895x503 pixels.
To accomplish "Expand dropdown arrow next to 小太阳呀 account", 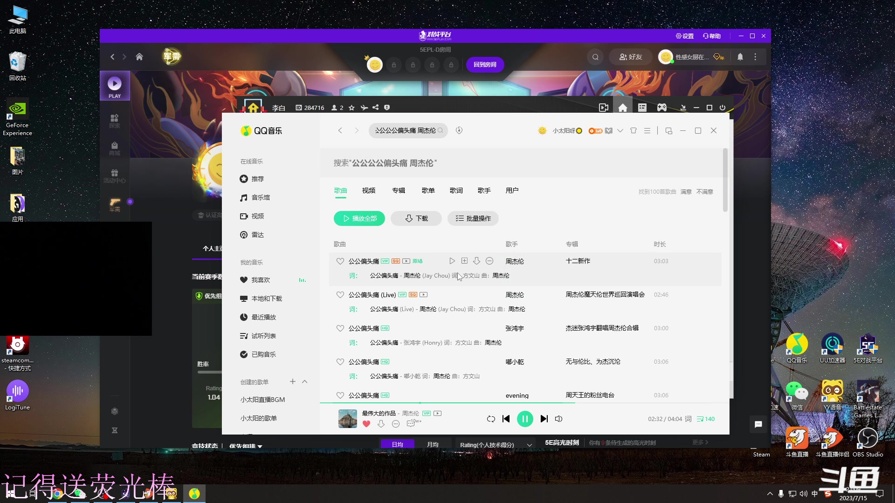I will [620, 131].
